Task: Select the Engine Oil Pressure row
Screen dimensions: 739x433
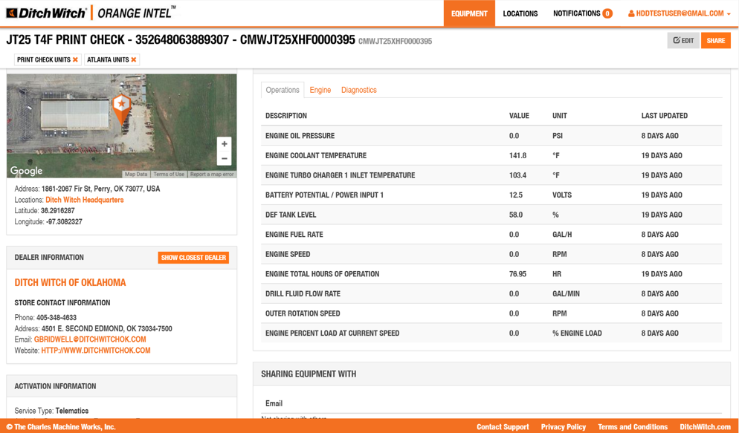Action: [491, 136]
